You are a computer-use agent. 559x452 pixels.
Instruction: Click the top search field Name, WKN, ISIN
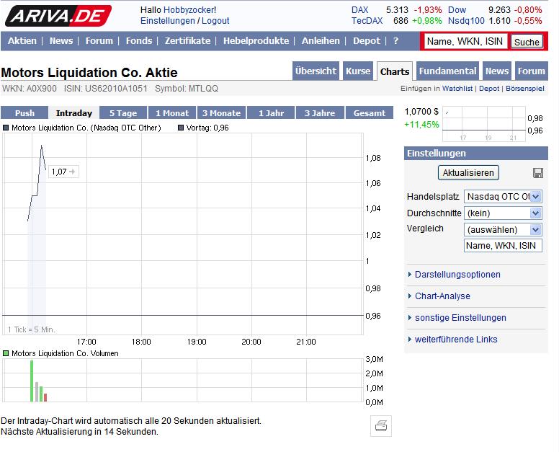pyautogui.click(x=465, y=42)
